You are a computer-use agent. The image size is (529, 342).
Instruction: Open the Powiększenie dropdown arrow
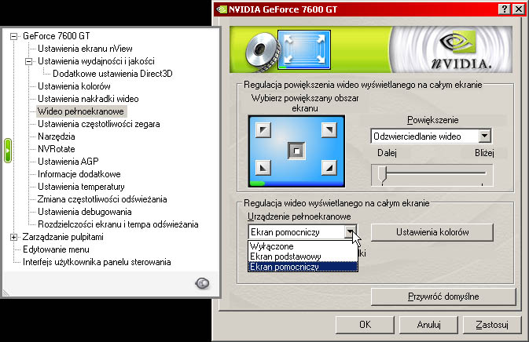click(484, 136)
